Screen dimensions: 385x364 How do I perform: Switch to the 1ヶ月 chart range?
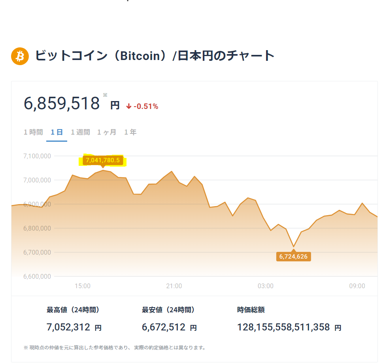coord(107,132)
